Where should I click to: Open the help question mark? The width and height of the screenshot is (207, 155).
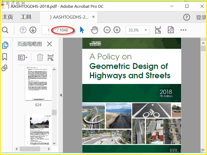click(x=187, y=17)
